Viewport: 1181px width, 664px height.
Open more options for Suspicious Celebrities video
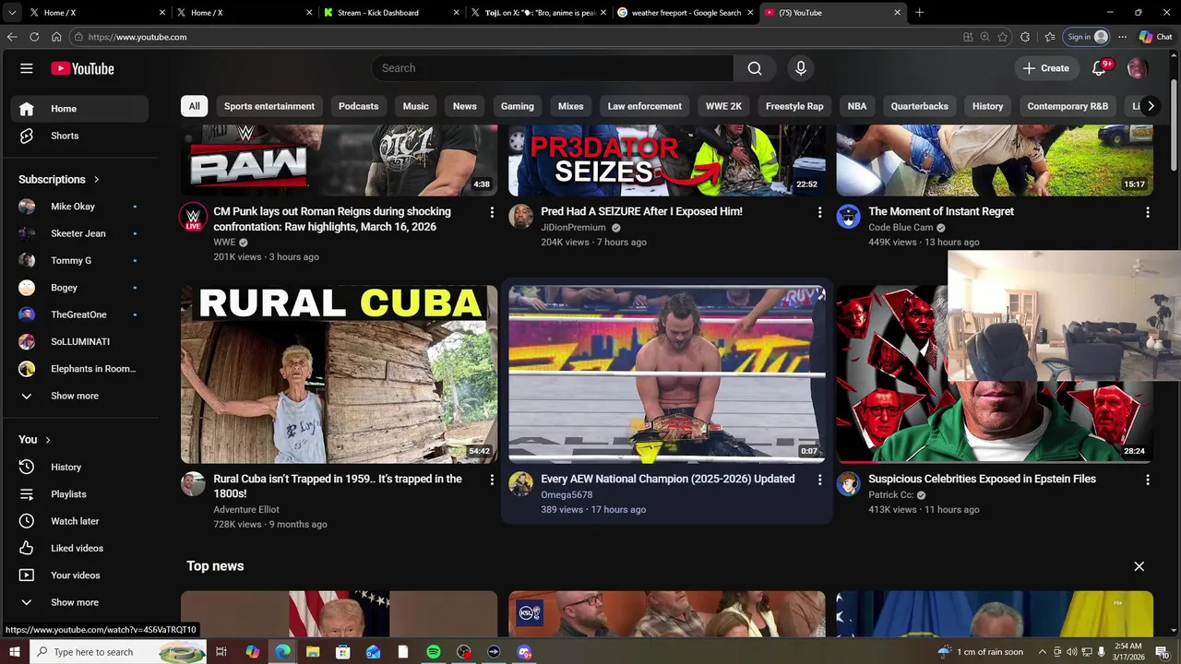(x=1147, y=480)
